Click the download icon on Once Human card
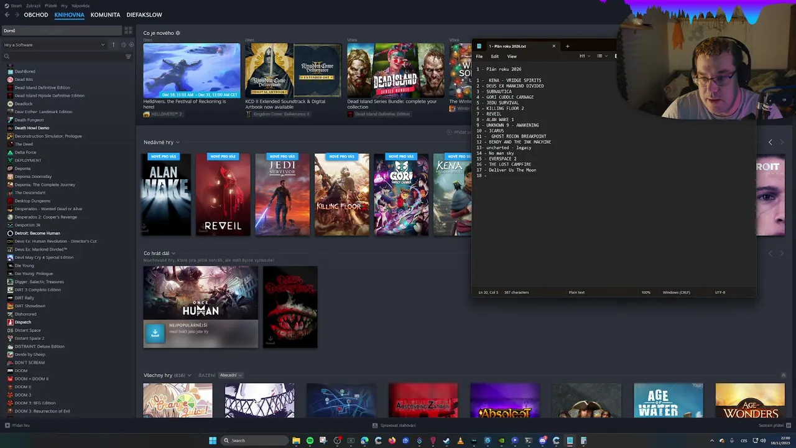The image size is (796, 448). pos(155,333)
